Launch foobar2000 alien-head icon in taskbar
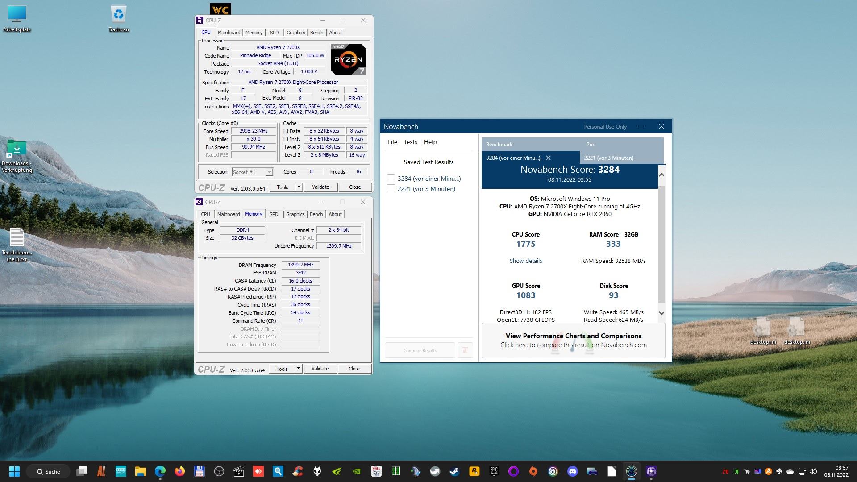This screenshot has width=857, height=482. click(x=317, y=471)
